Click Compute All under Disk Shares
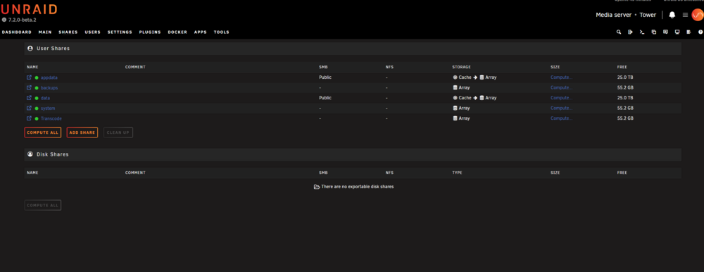Screen dimensions: 704x272 pos(43,206)
